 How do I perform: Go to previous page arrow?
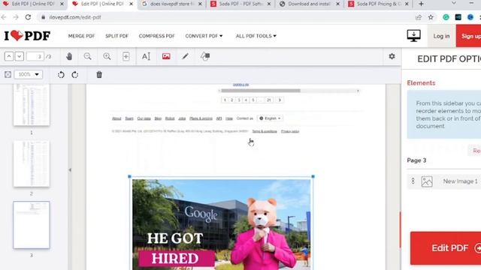9,56
